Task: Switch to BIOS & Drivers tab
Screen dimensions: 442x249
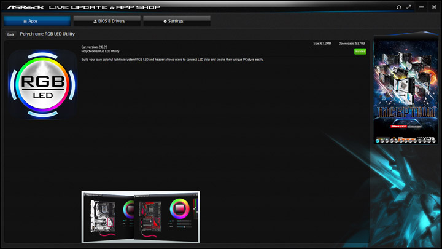Action: tap(107, 21)
